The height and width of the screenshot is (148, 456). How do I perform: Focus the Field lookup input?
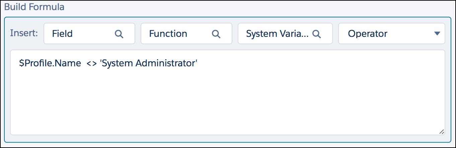(89, 33)
